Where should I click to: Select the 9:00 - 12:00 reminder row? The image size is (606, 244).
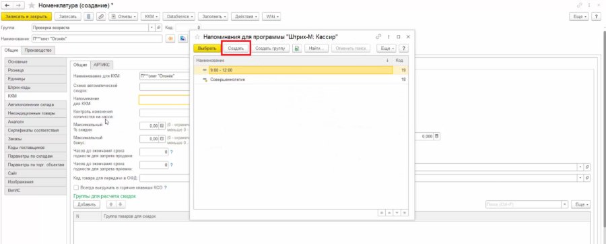point(301,70)
